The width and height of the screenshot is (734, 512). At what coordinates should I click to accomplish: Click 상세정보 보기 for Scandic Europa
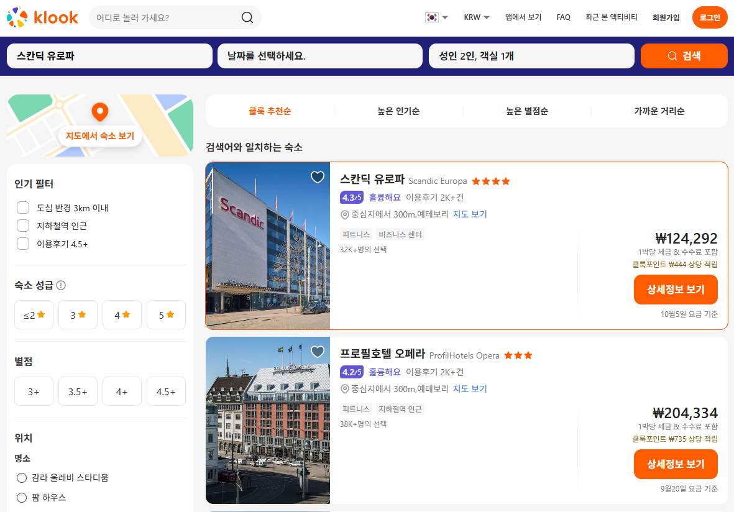676,289
